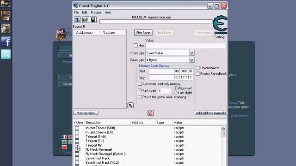Click the Type column header

164,122
